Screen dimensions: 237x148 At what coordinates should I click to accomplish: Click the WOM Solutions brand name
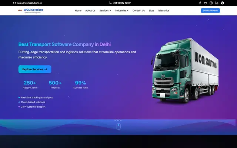33,10
